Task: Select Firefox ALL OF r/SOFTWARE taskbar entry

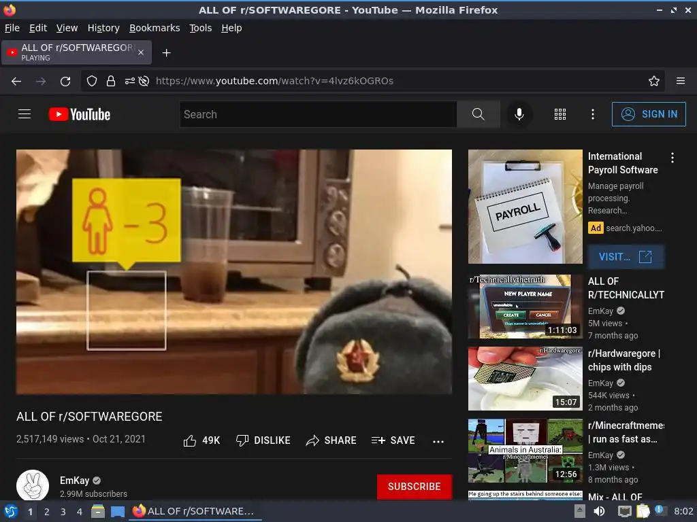Action: coord(194,511)
